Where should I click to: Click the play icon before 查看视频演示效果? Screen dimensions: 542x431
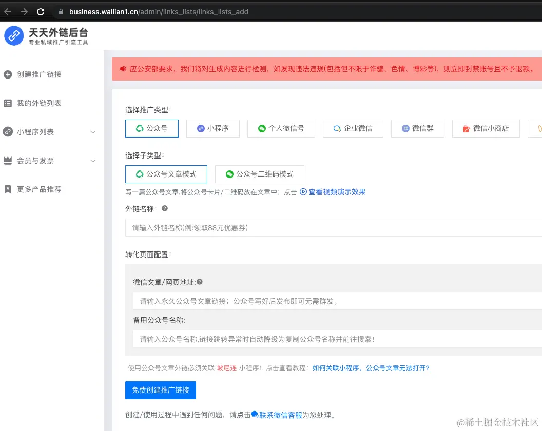(x=303, y=192)
